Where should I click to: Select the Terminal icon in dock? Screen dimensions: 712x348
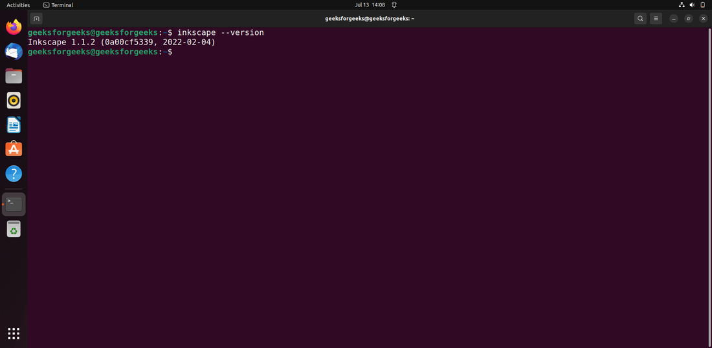tap(14, 205)
